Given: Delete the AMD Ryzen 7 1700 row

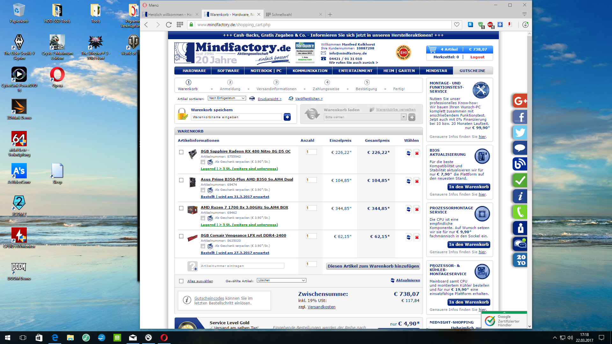Looking at the screenshot, I should click(417, 209).
